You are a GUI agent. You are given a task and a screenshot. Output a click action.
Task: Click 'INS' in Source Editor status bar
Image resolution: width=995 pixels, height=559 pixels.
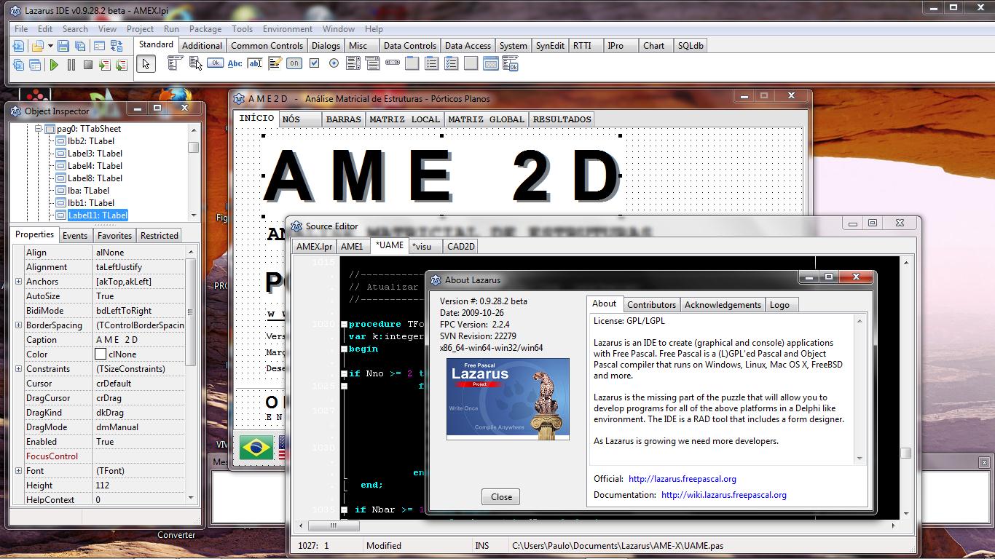coord(482,545)
